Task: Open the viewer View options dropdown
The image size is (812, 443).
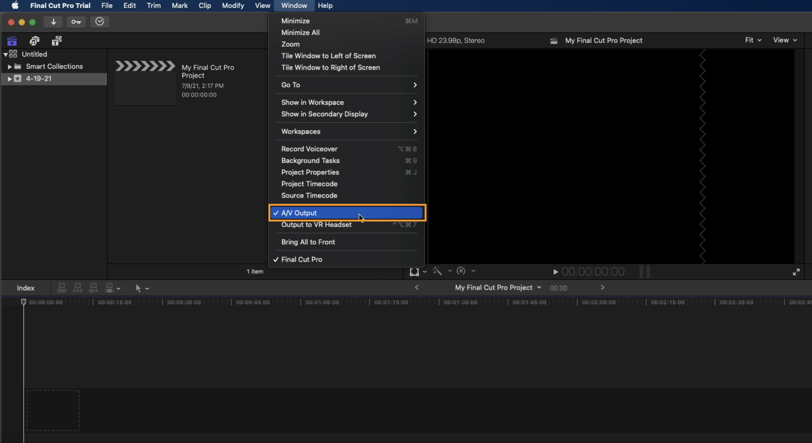Action: click(784, 40)
